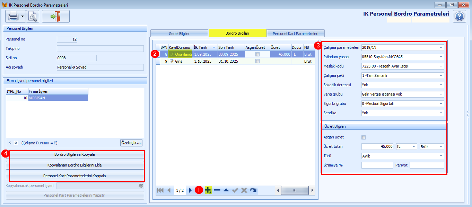Viewport: 472px width, 207px height.
Task: Toggle the Asgari ücret checkbox
Action: (364, 137)
